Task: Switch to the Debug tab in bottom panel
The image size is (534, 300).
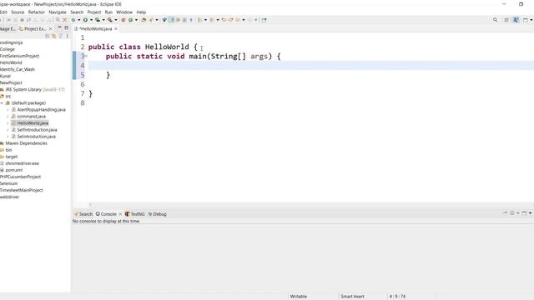Action: point(158,214)
